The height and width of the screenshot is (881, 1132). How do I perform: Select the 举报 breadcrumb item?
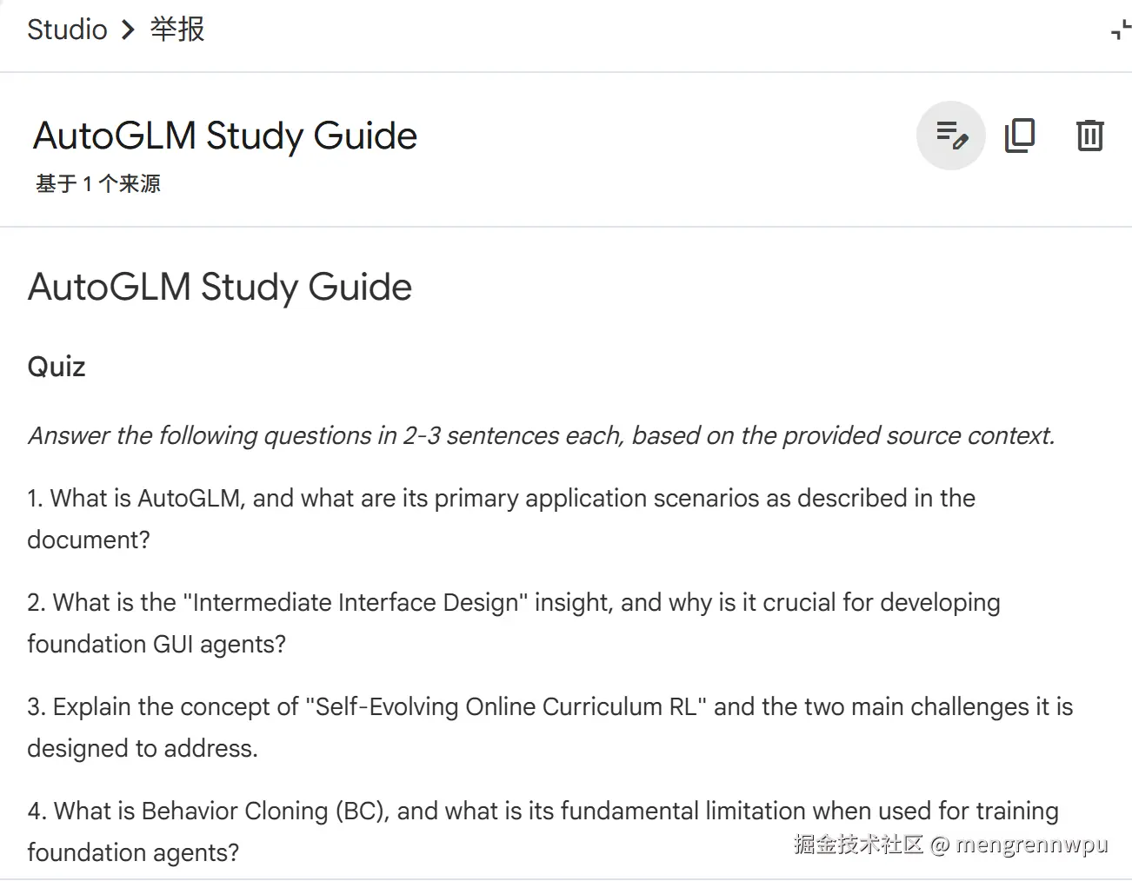177,30
